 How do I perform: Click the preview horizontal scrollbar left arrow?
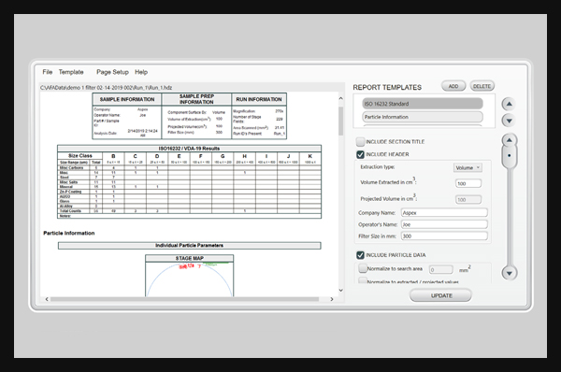[x=47, y=299]
